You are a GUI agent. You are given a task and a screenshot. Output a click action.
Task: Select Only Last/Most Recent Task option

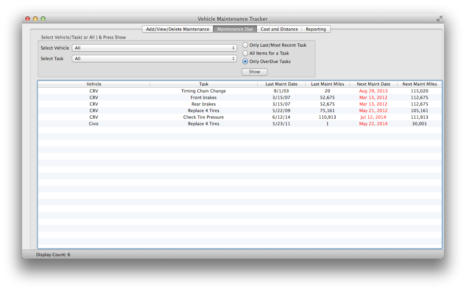pos(245,45)
